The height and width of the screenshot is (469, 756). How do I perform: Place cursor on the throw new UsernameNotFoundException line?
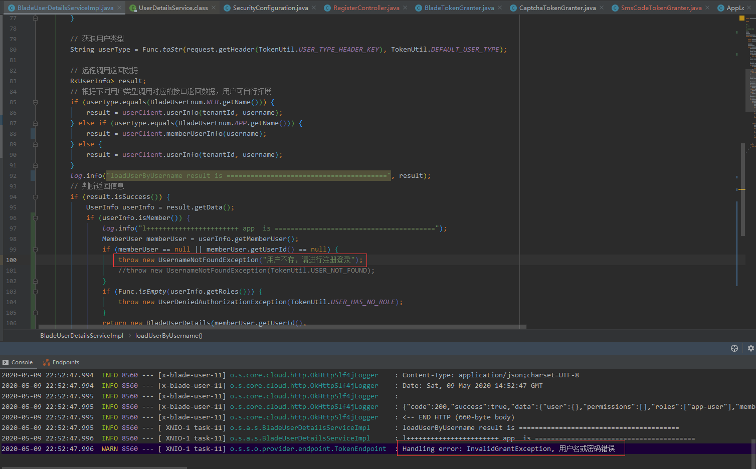(240, 260)
